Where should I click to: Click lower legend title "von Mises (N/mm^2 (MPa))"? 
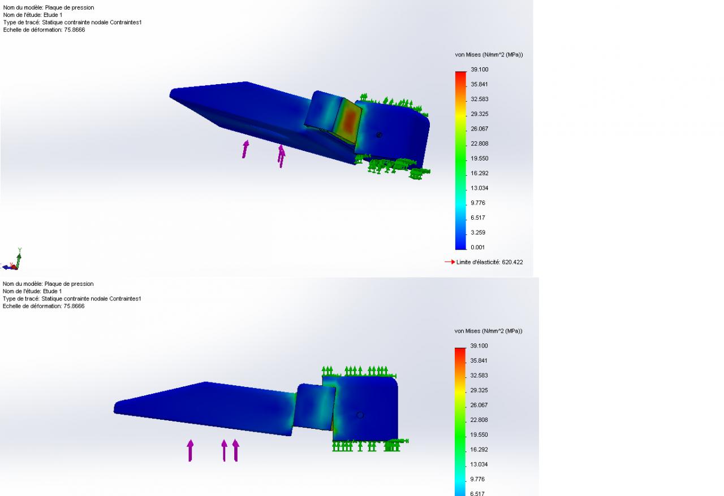click(x=489, y=331)
